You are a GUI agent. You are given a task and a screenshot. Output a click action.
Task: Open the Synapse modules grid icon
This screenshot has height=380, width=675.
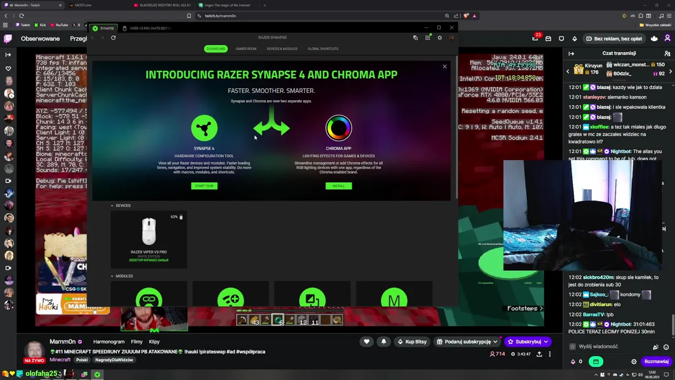(428, 37)
